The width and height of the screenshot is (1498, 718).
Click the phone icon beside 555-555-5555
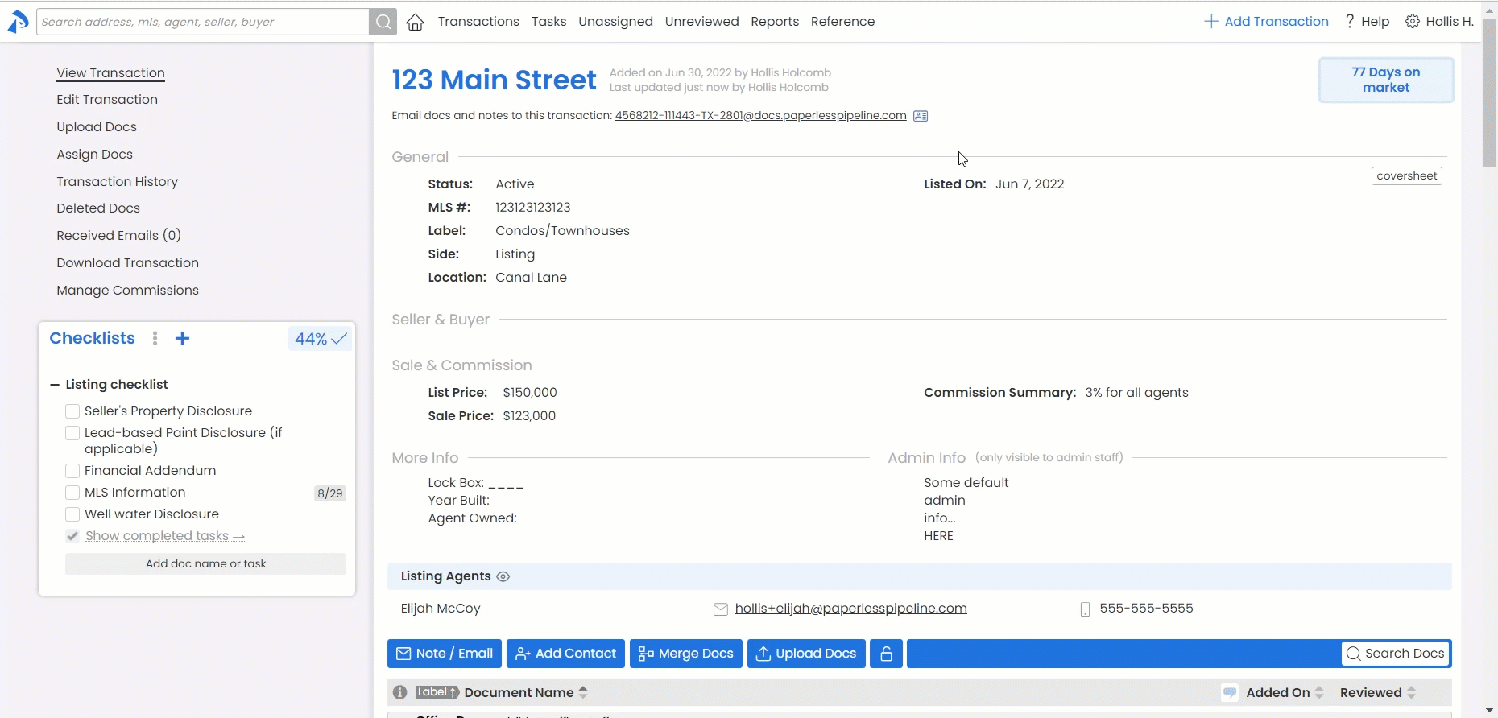tap(1085, 609)
